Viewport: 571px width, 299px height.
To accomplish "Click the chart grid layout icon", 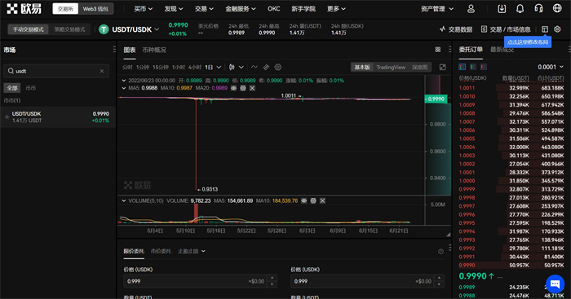I will [x=438, y=50].
